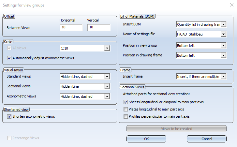Viewport: 237px width, 147px height.
Task: Uncheck Shorten axonometric views
Action: click(x=9, y=116)
